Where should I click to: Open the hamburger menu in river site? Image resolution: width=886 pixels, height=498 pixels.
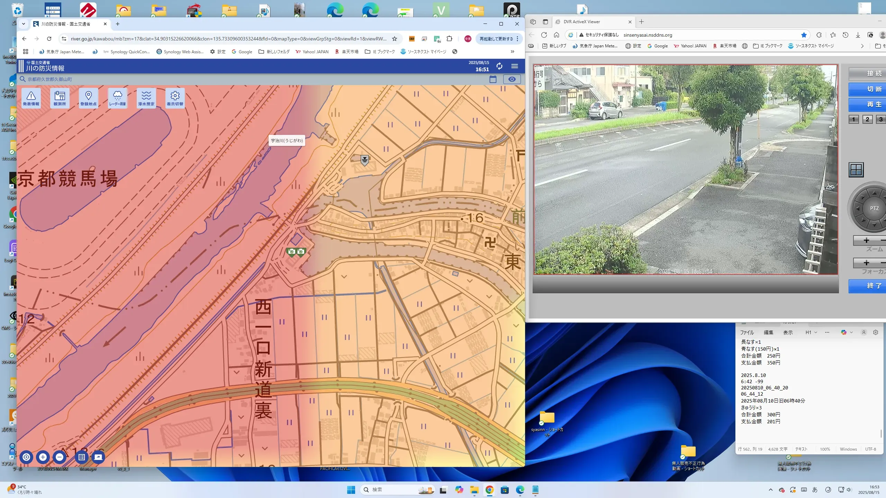click(x=515, y=66)
